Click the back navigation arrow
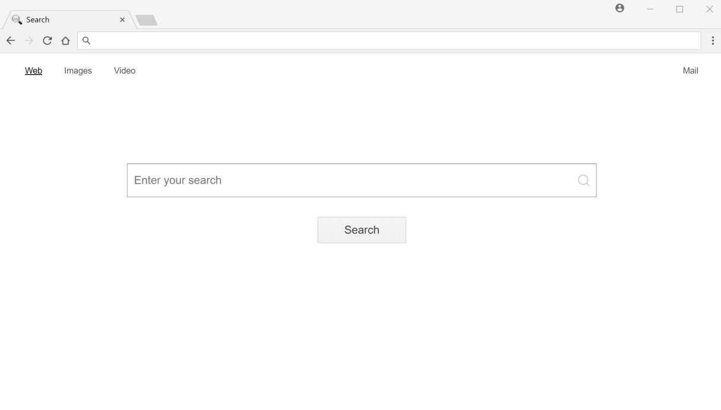This screenshot has width=721, height=410. [10, 40]
